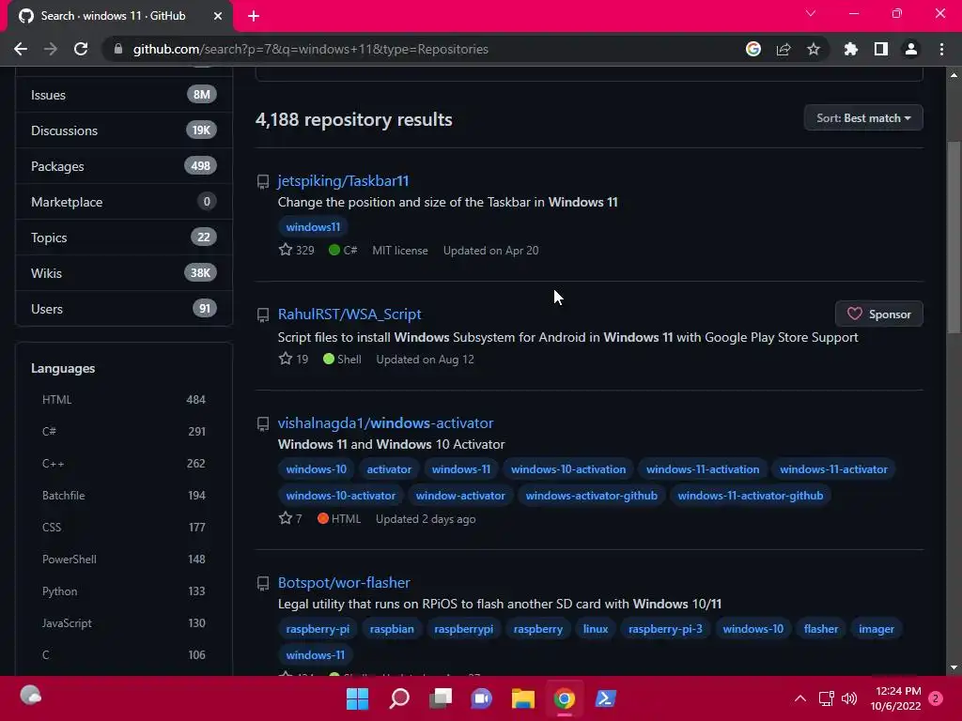Open the Windows Start menu
962x721 pixels.
coord(358,698)
